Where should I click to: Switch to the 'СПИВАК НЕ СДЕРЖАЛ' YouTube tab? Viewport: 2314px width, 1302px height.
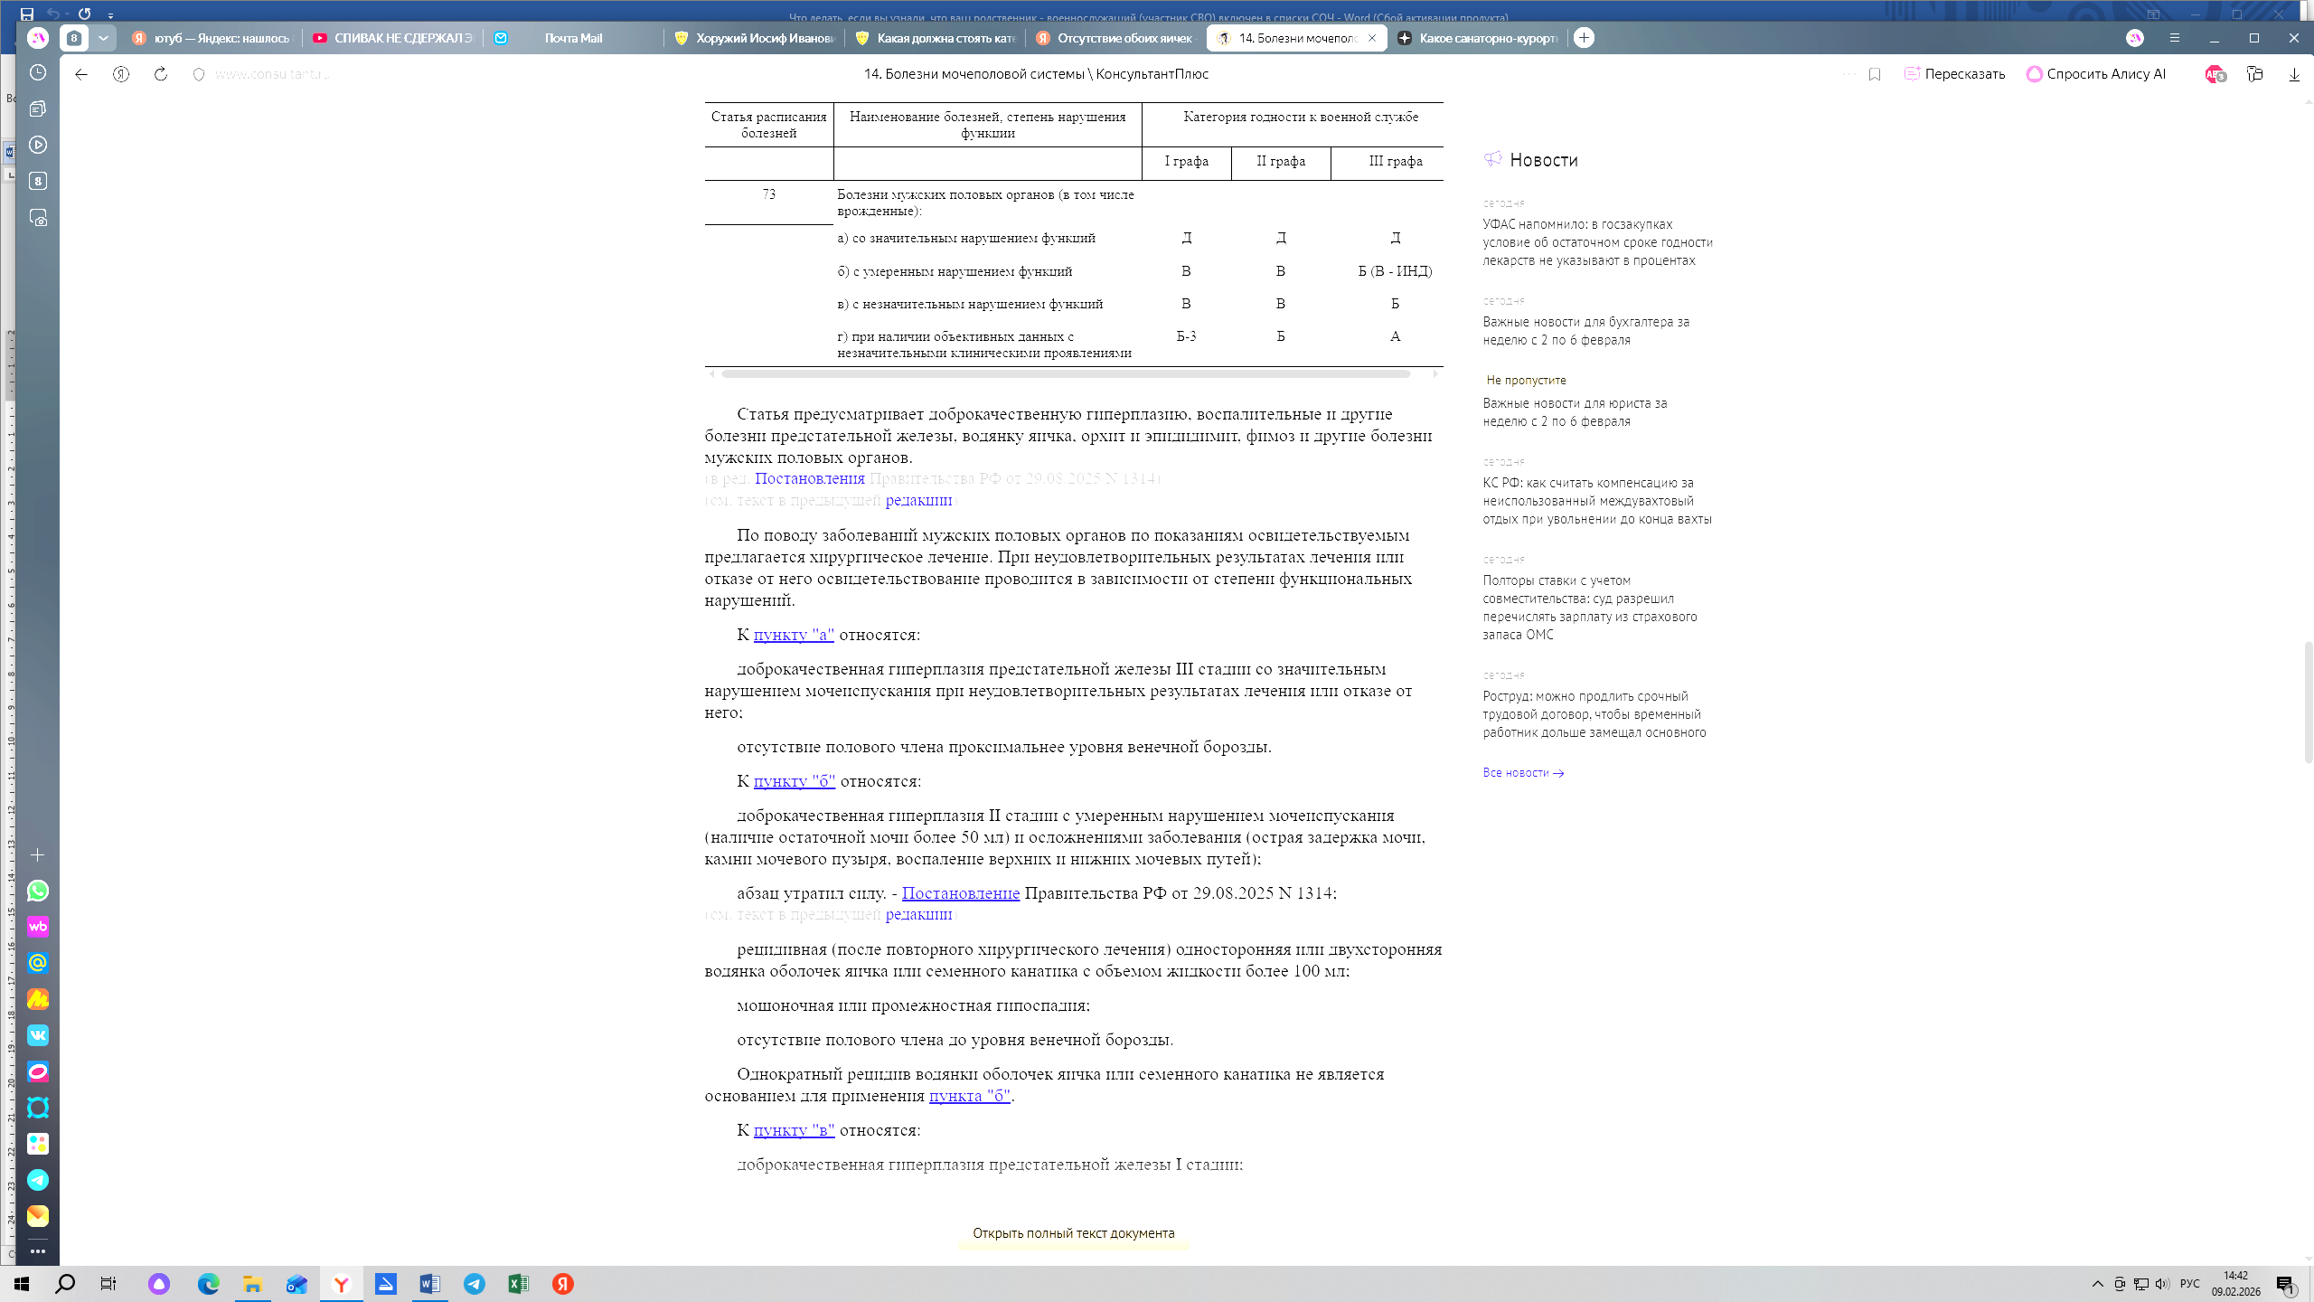pyautogui.click(x=392, y=38)
